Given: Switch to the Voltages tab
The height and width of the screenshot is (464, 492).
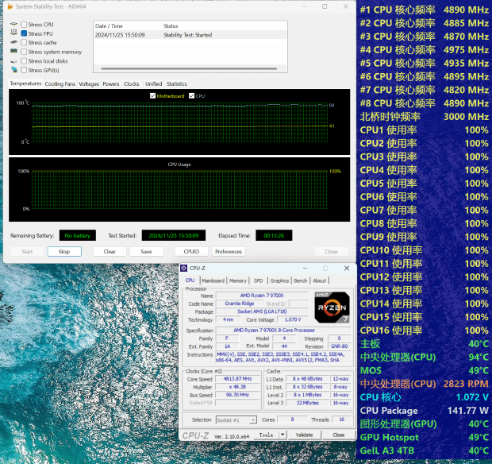Looking at the screenshot, I should click(89, 84).
